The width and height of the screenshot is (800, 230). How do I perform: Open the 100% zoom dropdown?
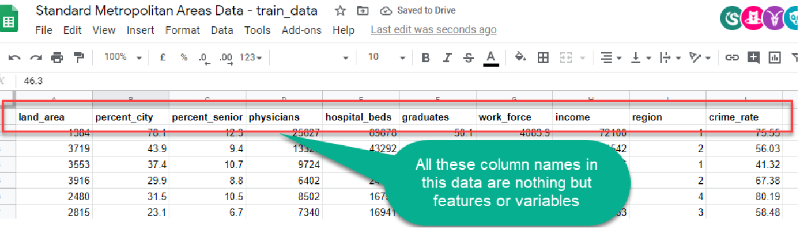(123, 57)
